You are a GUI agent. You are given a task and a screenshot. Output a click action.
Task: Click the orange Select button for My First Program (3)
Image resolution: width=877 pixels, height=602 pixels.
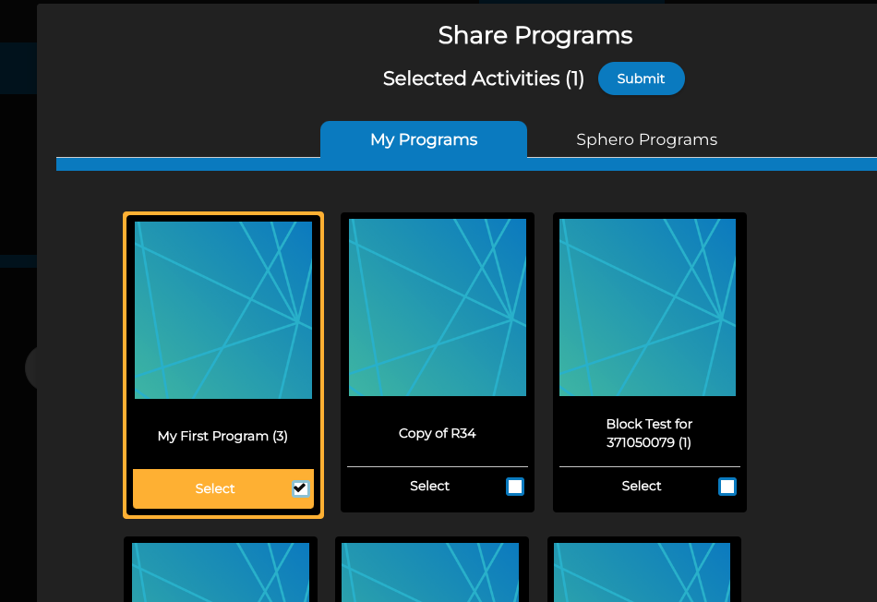[x=223, y=488]
